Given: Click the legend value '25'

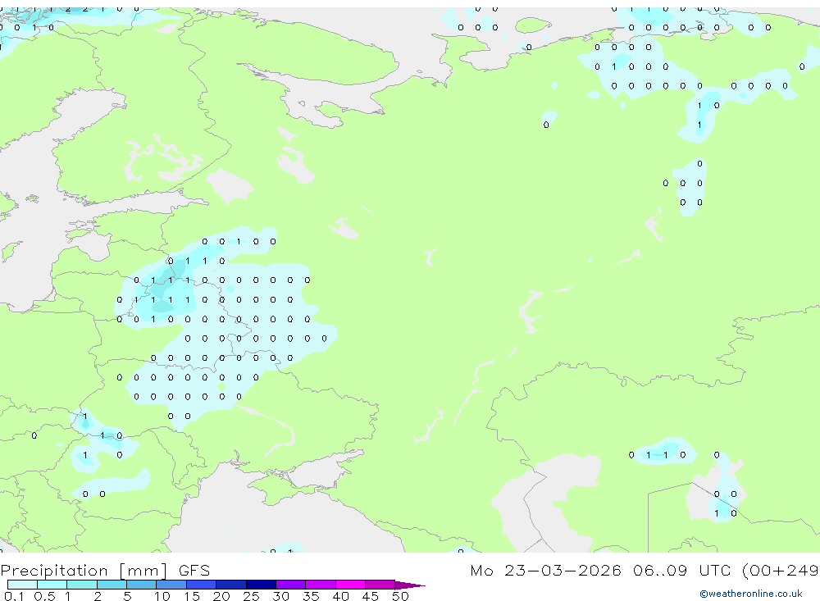Looking at the screenshot, I should point(251,596).
